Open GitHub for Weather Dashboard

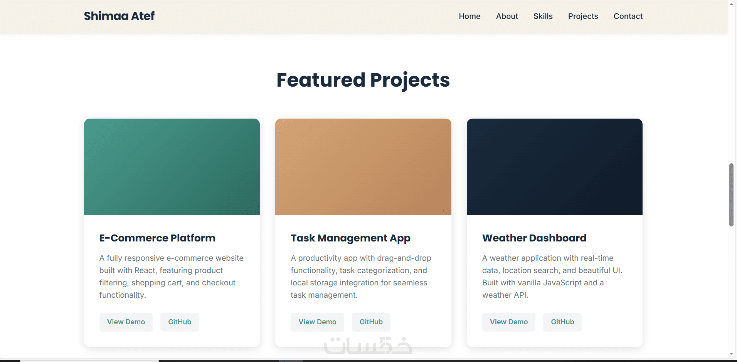562,322
